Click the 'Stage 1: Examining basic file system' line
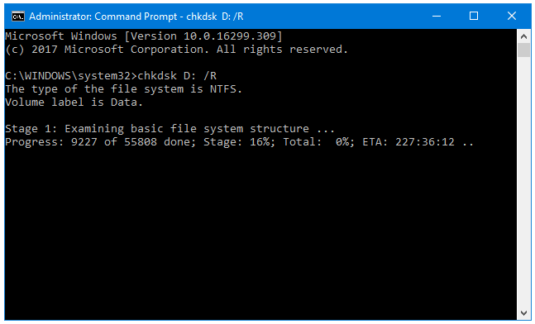535x324 pixels. 170,129
